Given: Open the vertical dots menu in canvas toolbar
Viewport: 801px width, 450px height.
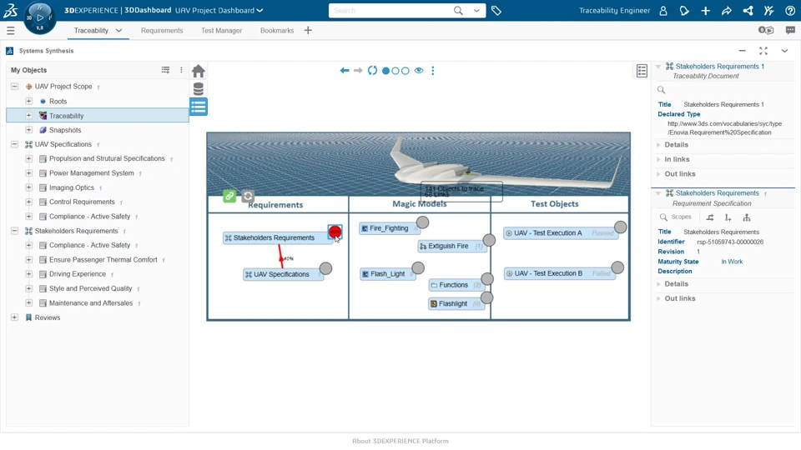Looking at the screenshot, I should [433, 70].
